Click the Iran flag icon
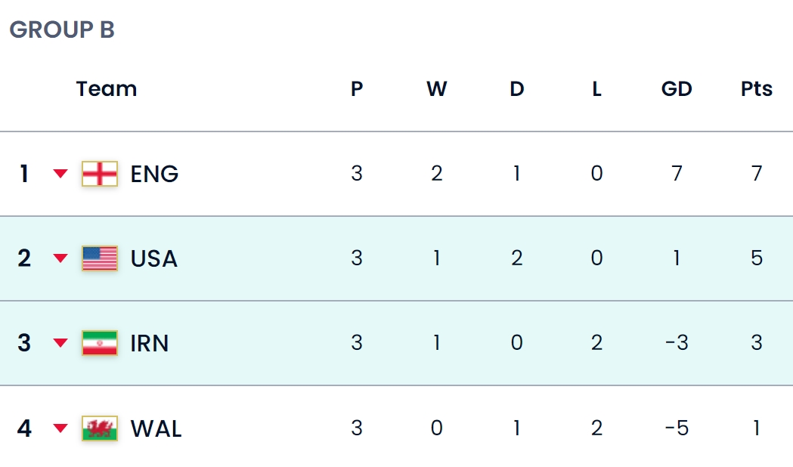This screenshot has height=467, width=793. point(100,343)
